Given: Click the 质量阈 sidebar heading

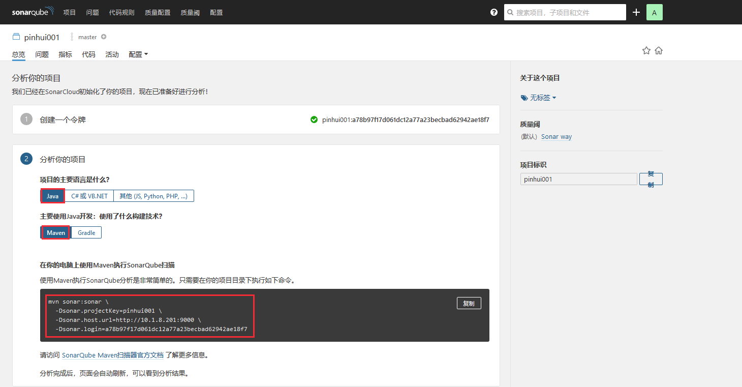Looking at the screenshot, I should [x=530, y=124].
